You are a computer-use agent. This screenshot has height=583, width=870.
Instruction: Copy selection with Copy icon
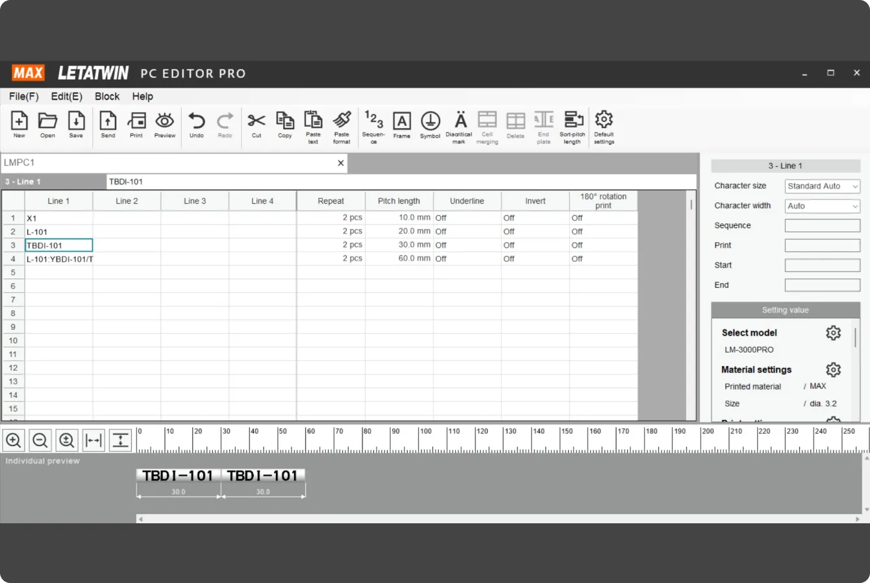[x=285, y=124]
